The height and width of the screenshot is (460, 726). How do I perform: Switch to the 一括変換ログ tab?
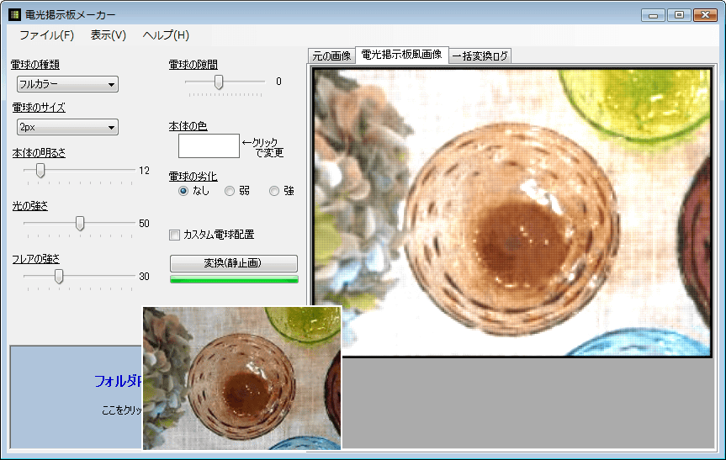(x=480, y=56)
